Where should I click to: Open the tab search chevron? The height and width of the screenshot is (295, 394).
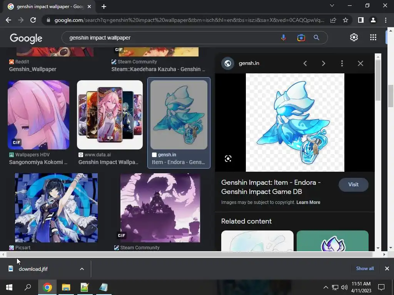[x=332, y=5]
